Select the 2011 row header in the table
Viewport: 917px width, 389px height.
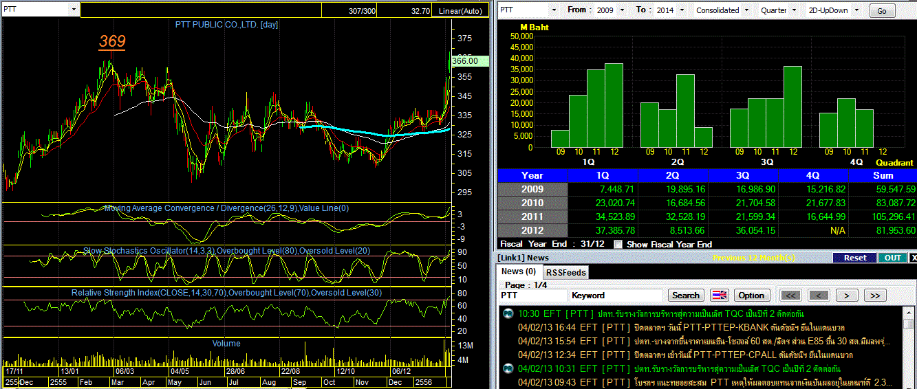pyautogui.click(x=532, y=216)
